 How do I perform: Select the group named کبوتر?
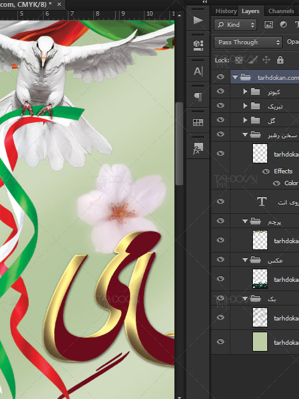273,92
